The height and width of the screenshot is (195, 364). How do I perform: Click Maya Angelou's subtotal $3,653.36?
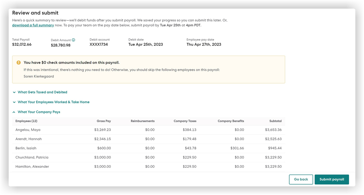(x=273, y=130)
